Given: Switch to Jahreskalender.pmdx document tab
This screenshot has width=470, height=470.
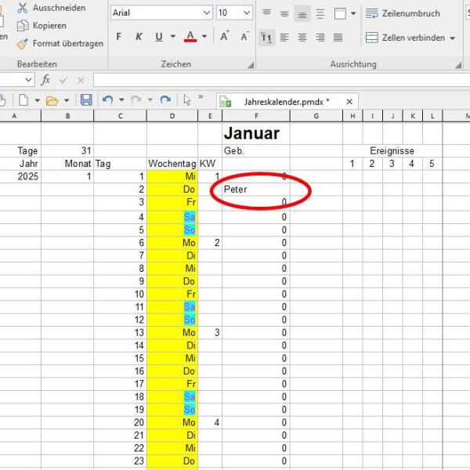Looking at the screenshot, I should coord(286,101).
